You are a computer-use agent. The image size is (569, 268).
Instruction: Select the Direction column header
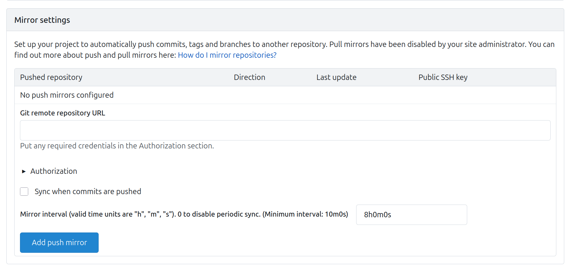249,77
